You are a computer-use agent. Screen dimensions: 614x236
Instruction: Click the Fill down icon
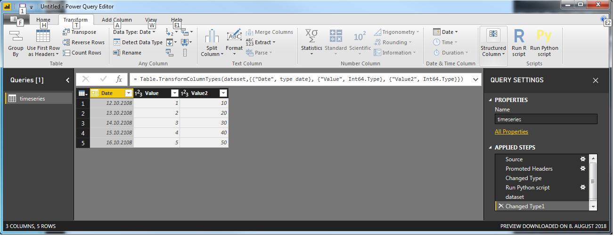[170, 42]
